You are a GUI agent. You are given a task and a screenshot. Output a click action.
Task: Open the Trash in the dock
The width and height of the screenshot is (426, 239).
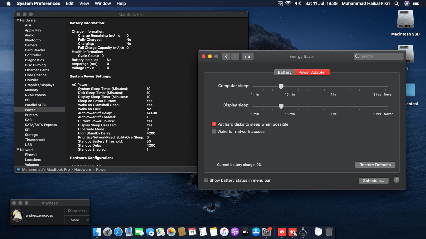tap(329, 232)
